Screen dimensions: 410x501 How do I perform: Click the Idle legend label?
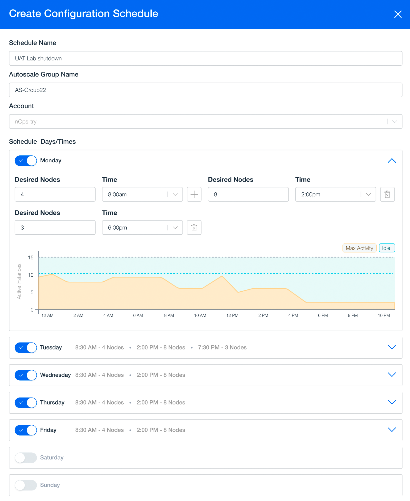pos(387,248)
